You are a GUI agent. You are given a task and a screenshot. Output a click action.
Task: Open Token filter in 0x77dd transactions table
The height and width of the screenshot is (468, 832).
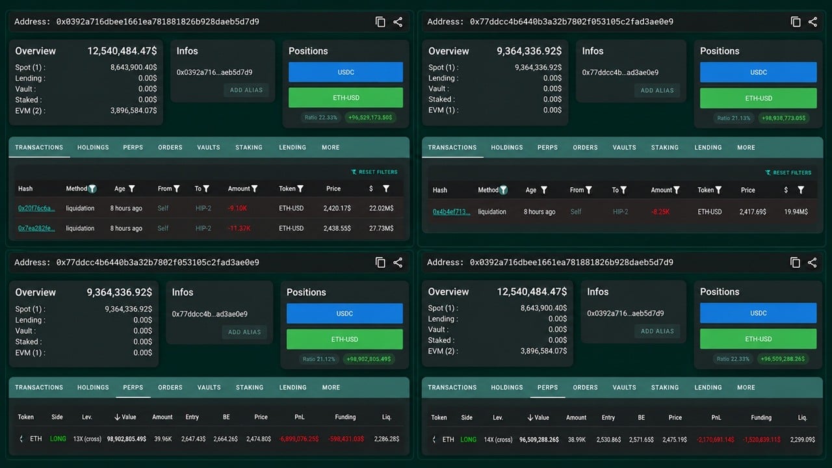click(x=718, y=190)
